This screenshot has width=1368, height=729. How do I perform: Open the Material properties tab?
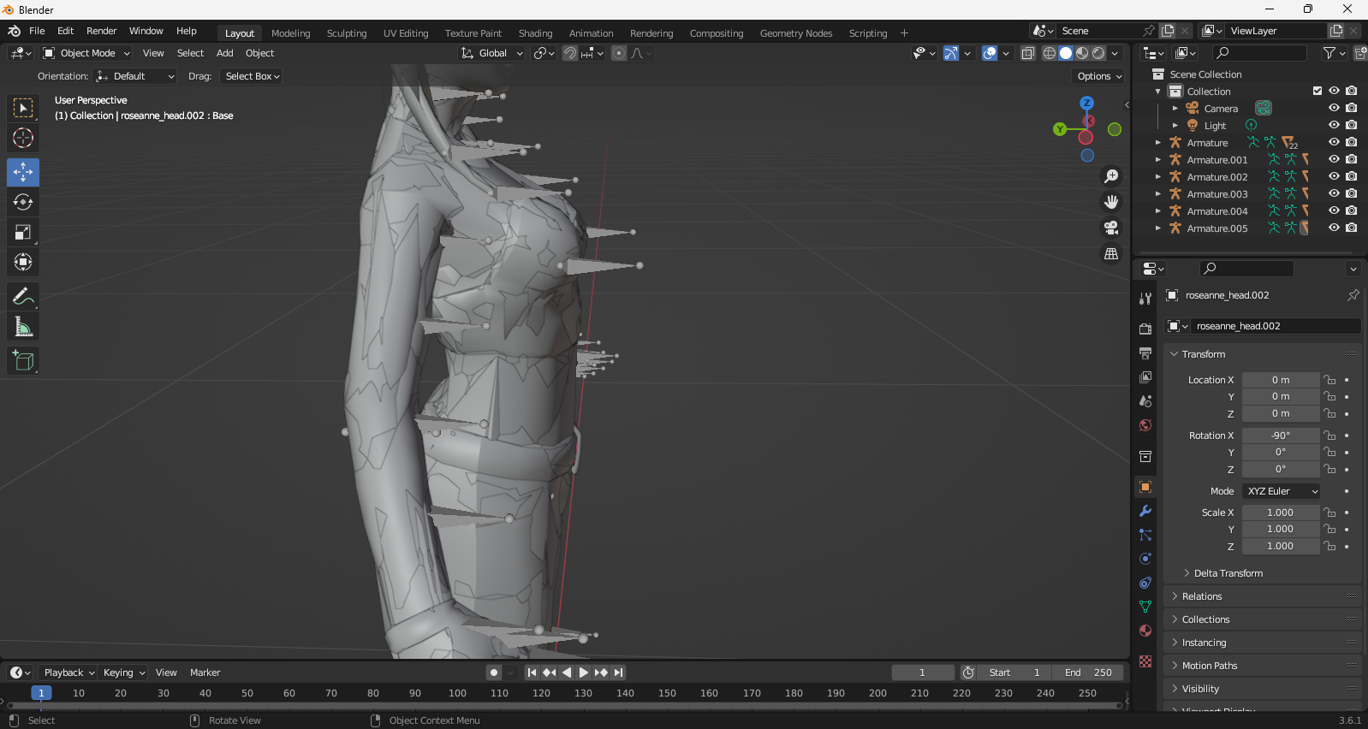(x=1145, y=631)
